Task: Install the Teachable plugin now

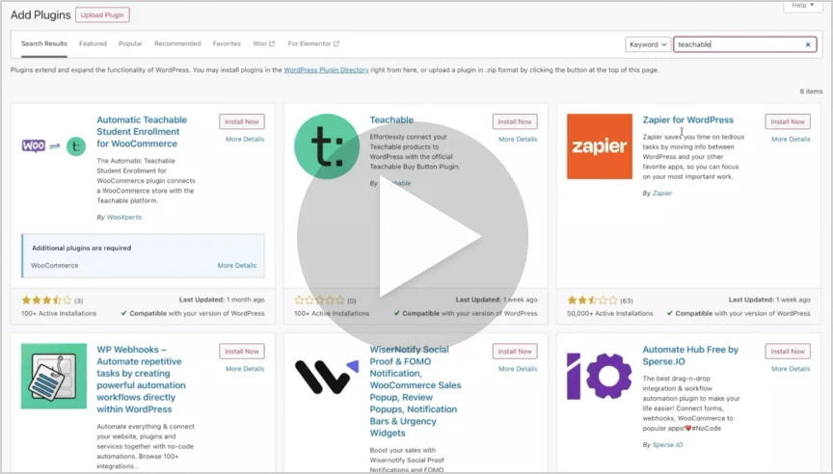Action: 515,121
